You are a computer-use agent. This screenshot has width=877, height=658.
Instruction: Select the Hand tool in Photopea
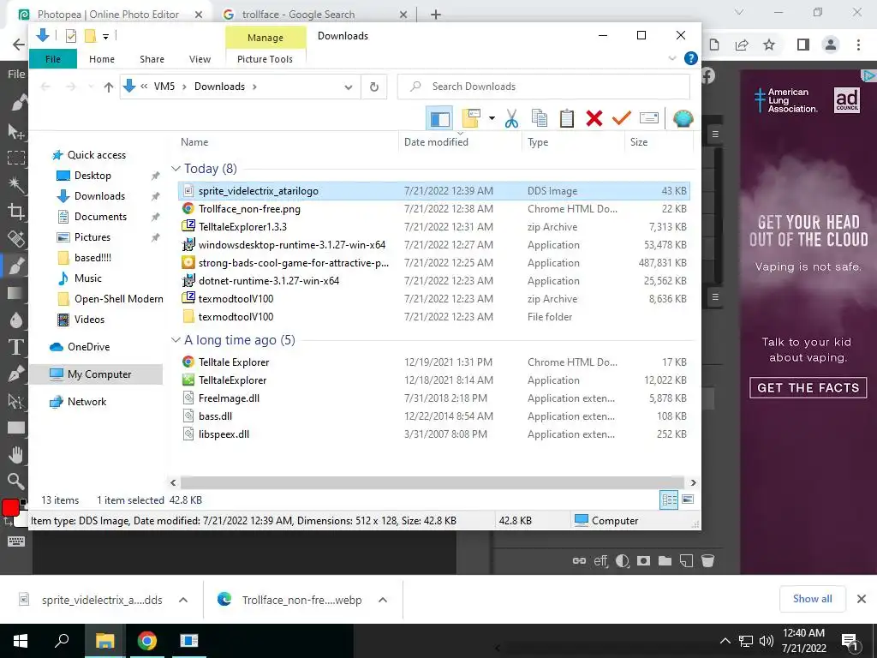[16, 454]
